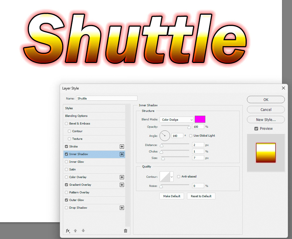Viewport: 292px width, 239px height.
Task: Click the New Style button
Action: 266,119
